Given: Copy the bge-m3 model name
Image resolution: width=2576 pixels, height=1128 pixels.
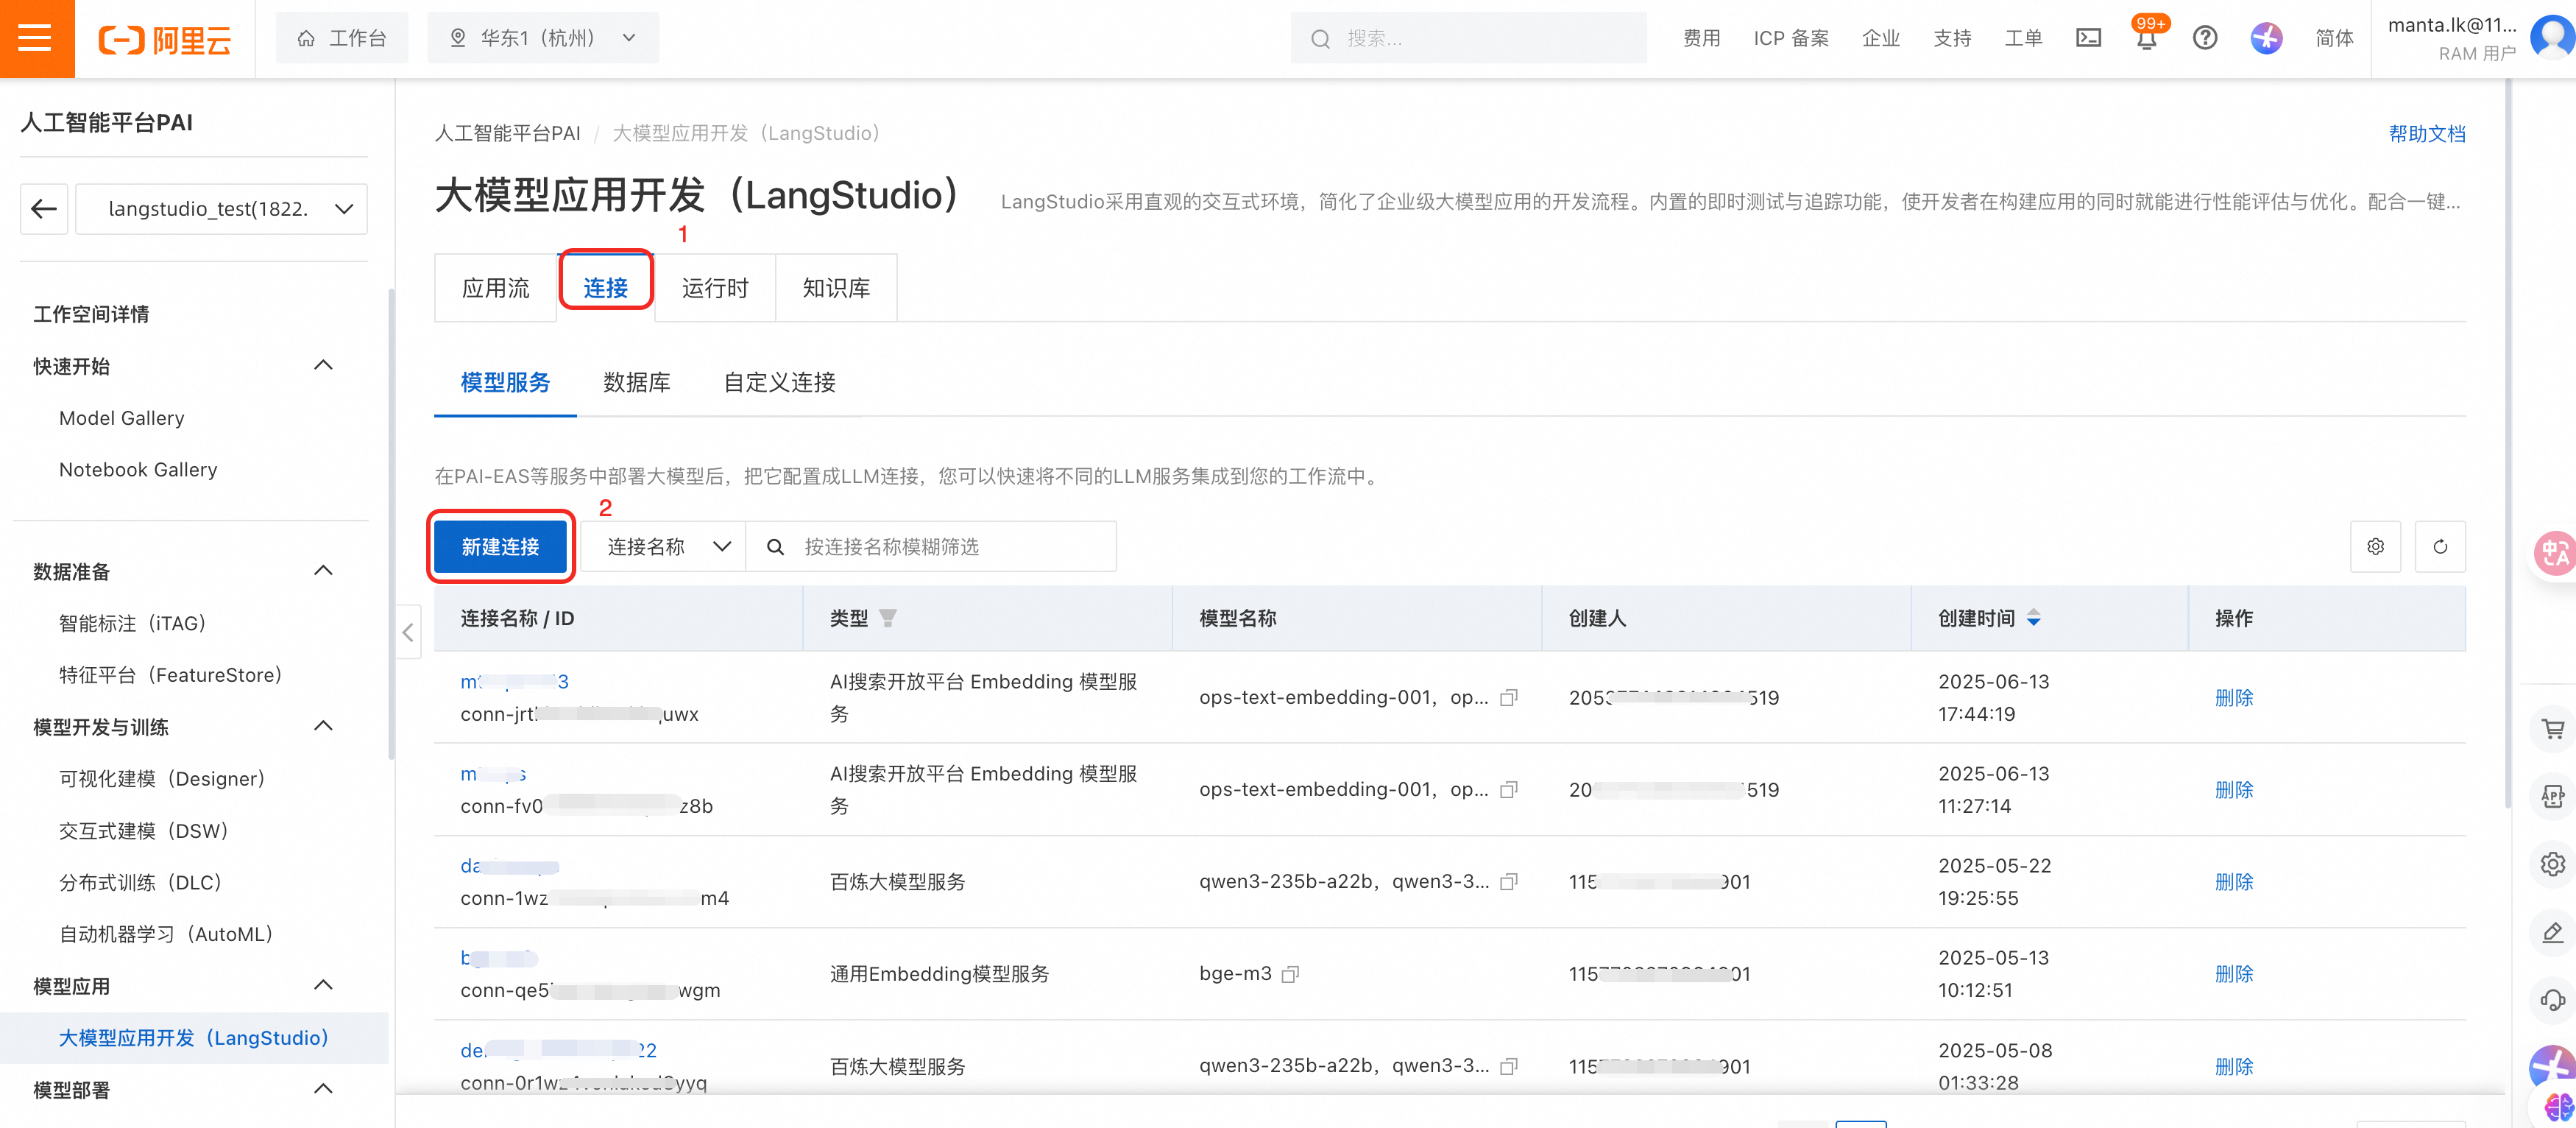Looking at the screenshot, I should coord(1290,974).
